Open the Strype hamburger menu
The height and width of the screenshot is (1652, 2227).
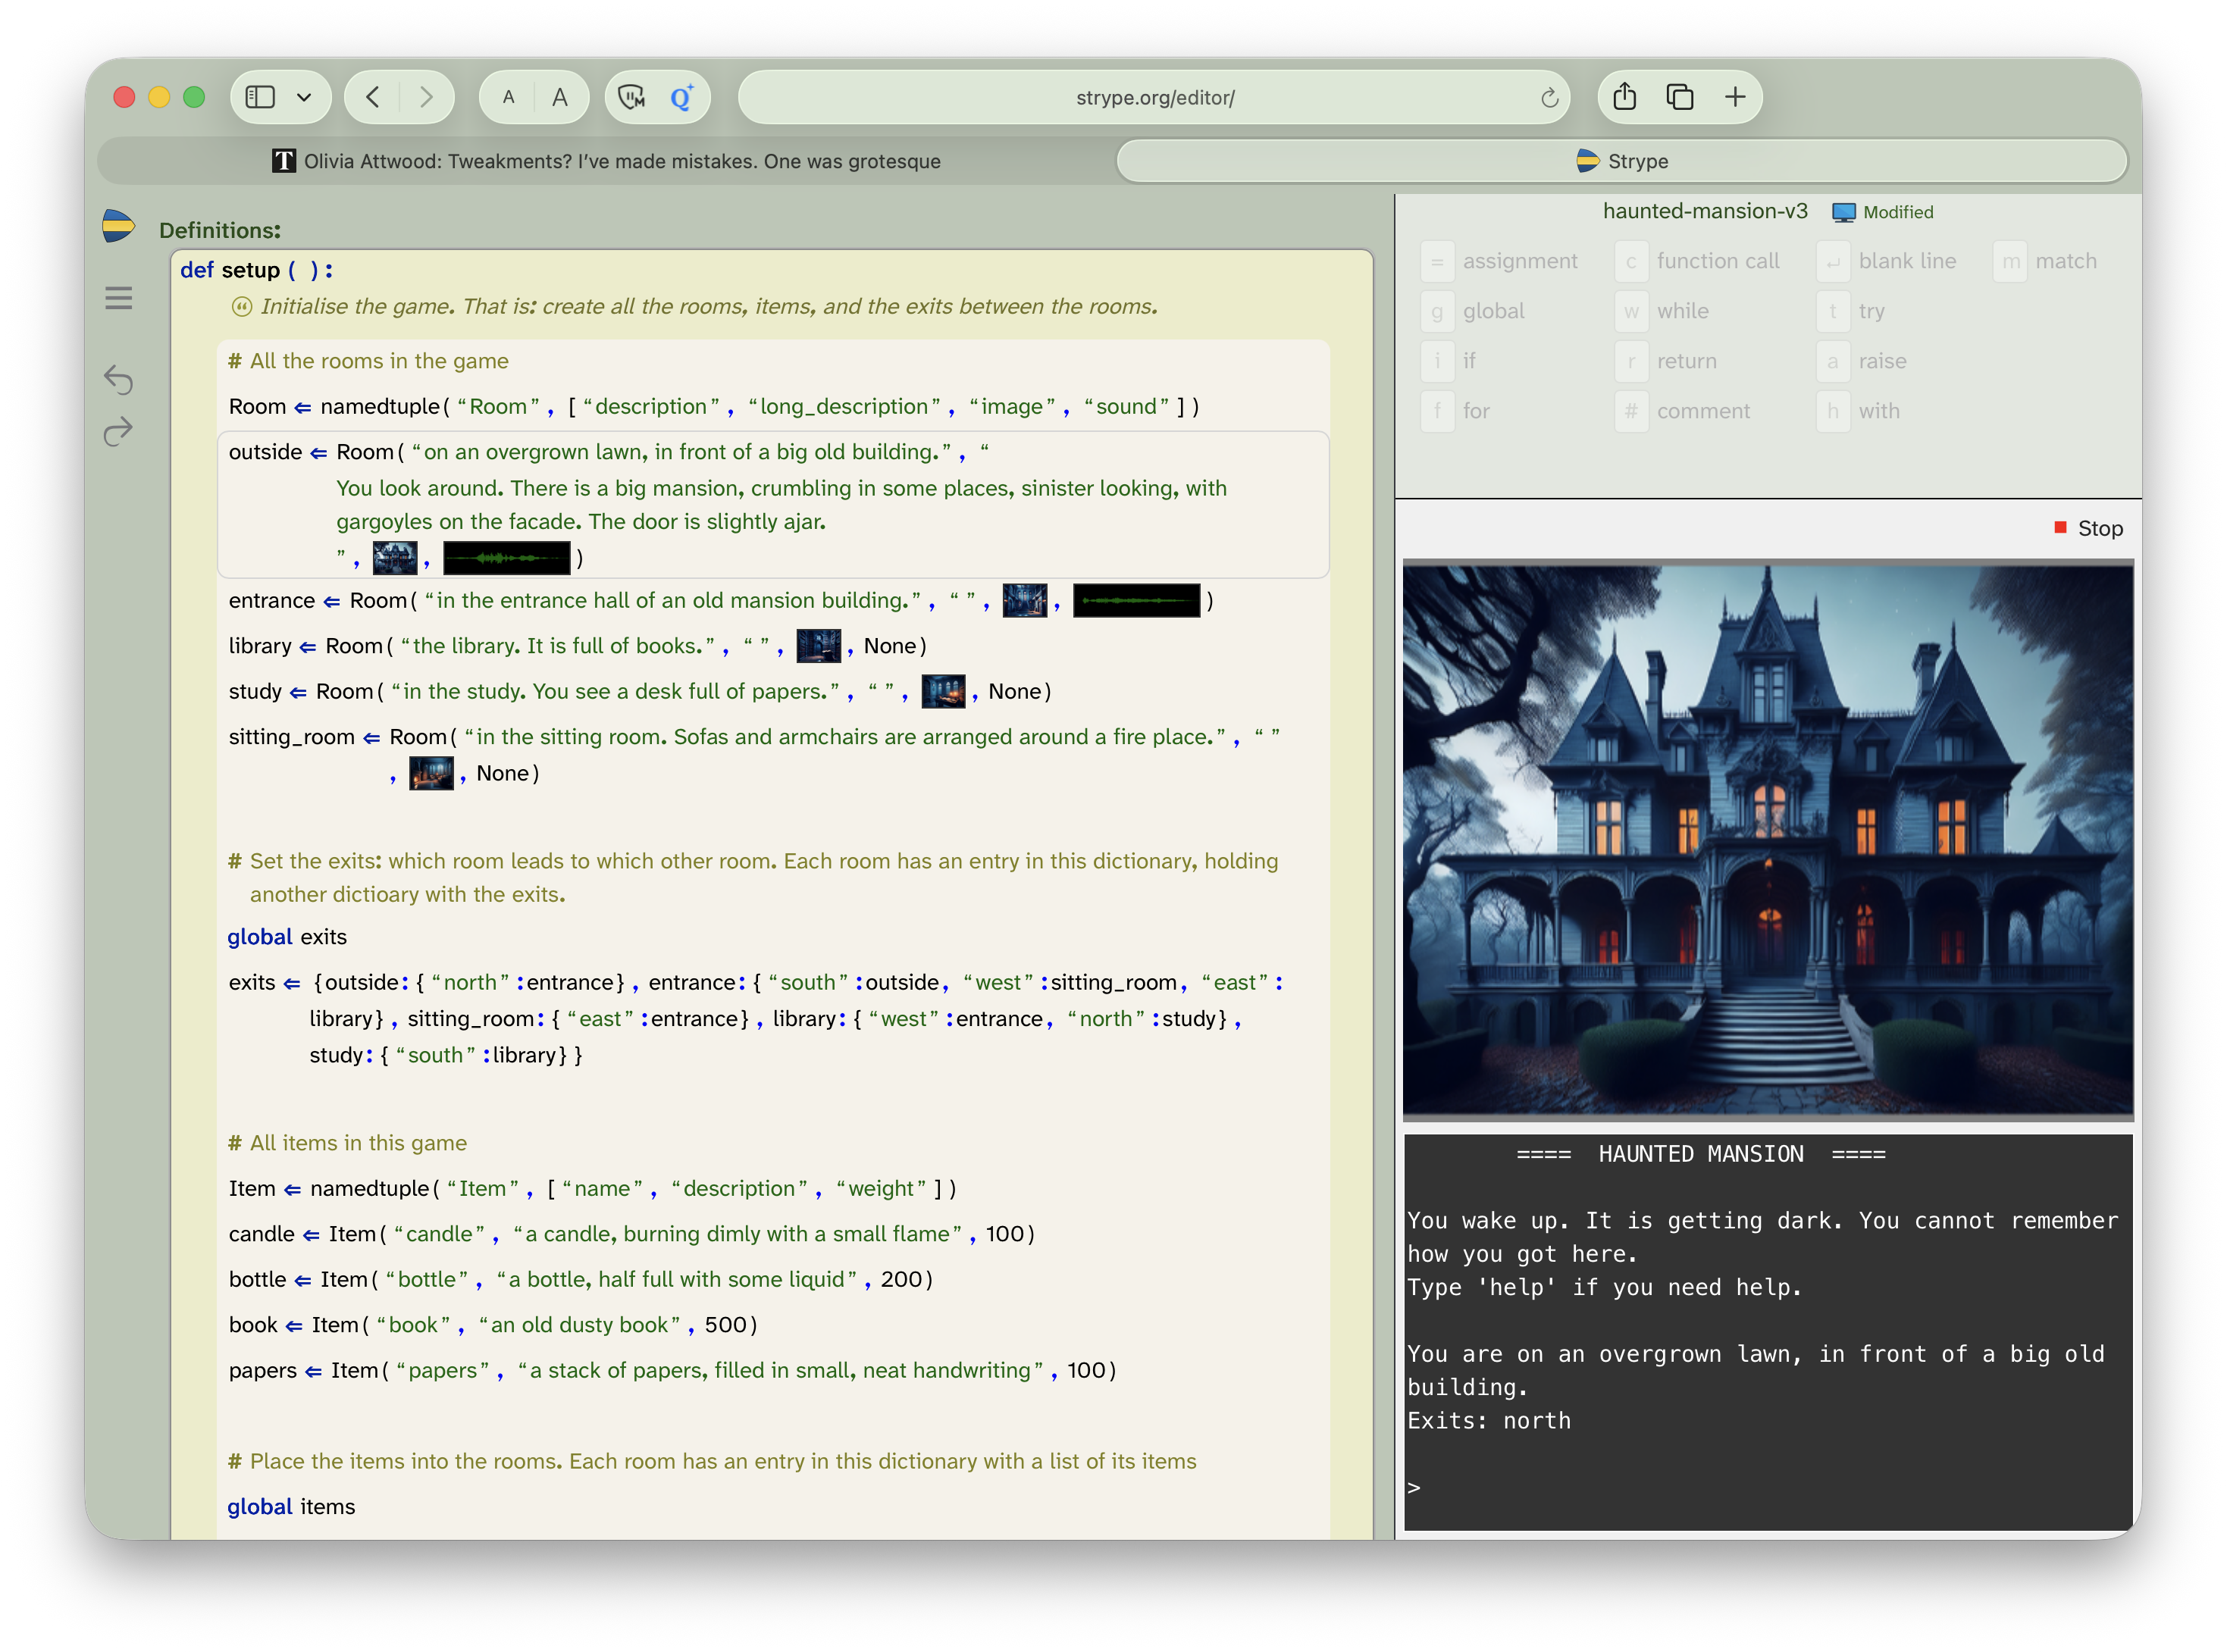click(x=118, y=298)
